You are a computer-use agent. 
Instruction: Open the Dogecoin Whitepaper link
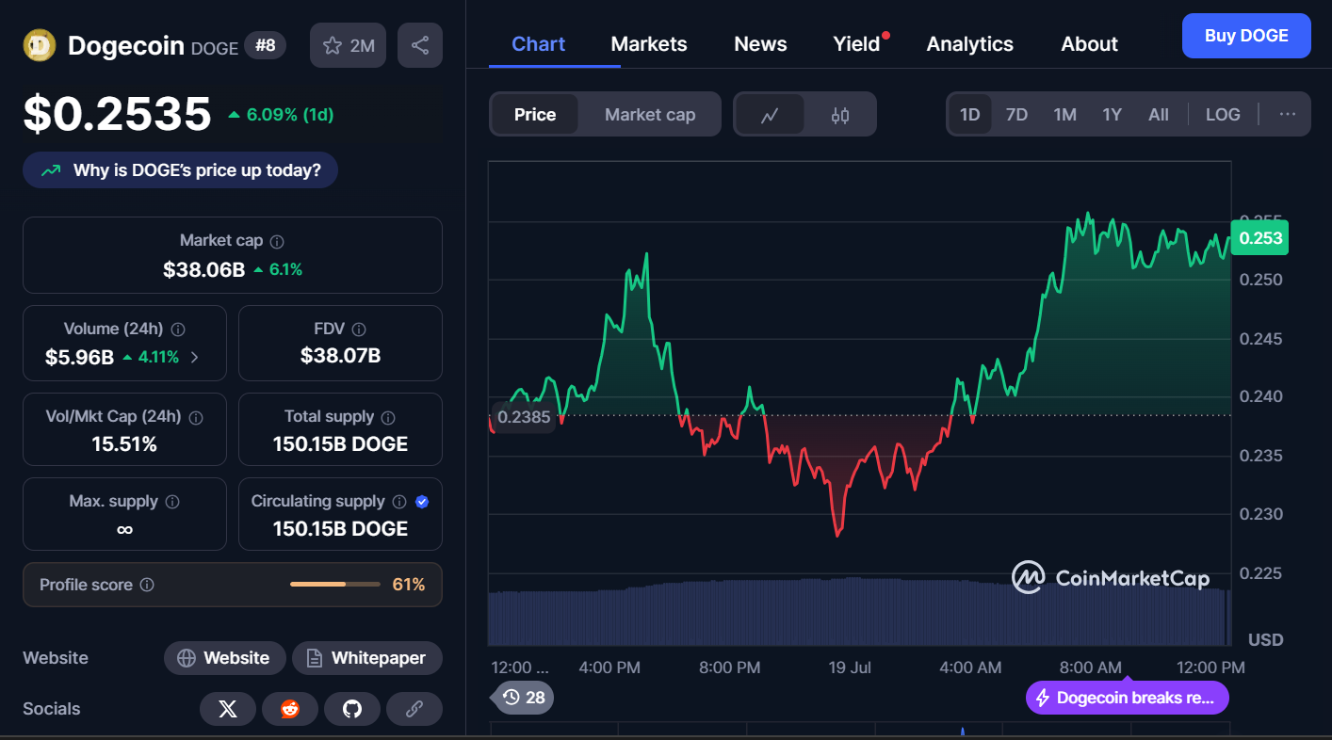click(x=366, y=658)
